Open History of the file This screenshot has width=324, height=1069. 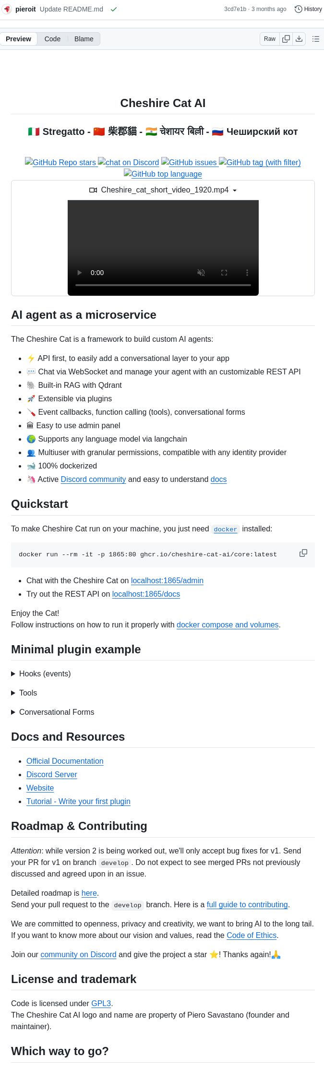coord(308,9)
